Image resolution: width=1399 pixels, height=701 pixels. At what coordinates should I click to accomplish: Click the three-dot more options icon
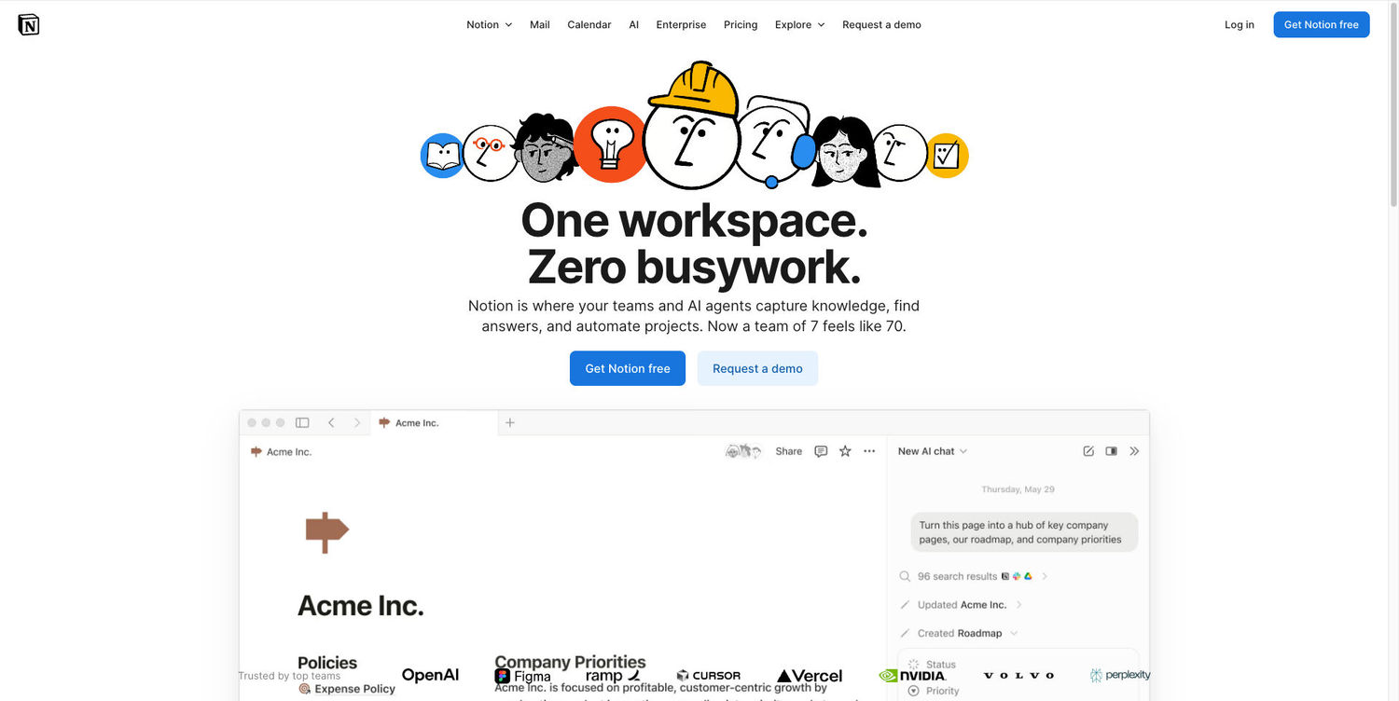(869, 451)
